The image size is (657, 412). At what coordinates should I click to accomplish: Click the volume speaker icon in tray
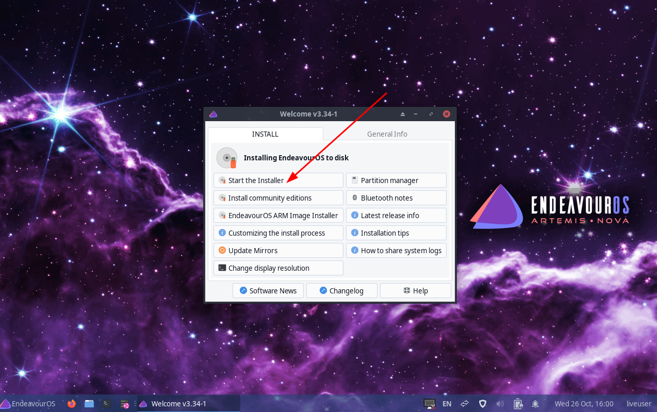point(500,404)
